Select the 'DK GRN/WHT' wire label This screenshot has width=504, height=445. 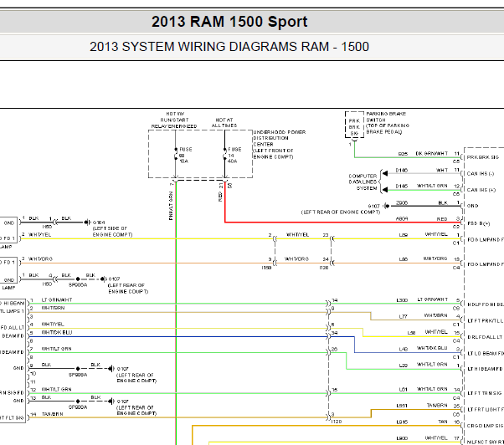(x=431, y=153)
